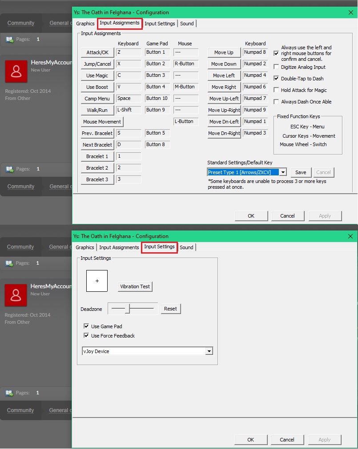The width and height of the screenshot is (358, 449).
Task: Uncheck Use Game Pad
Action: click(86, 326)
